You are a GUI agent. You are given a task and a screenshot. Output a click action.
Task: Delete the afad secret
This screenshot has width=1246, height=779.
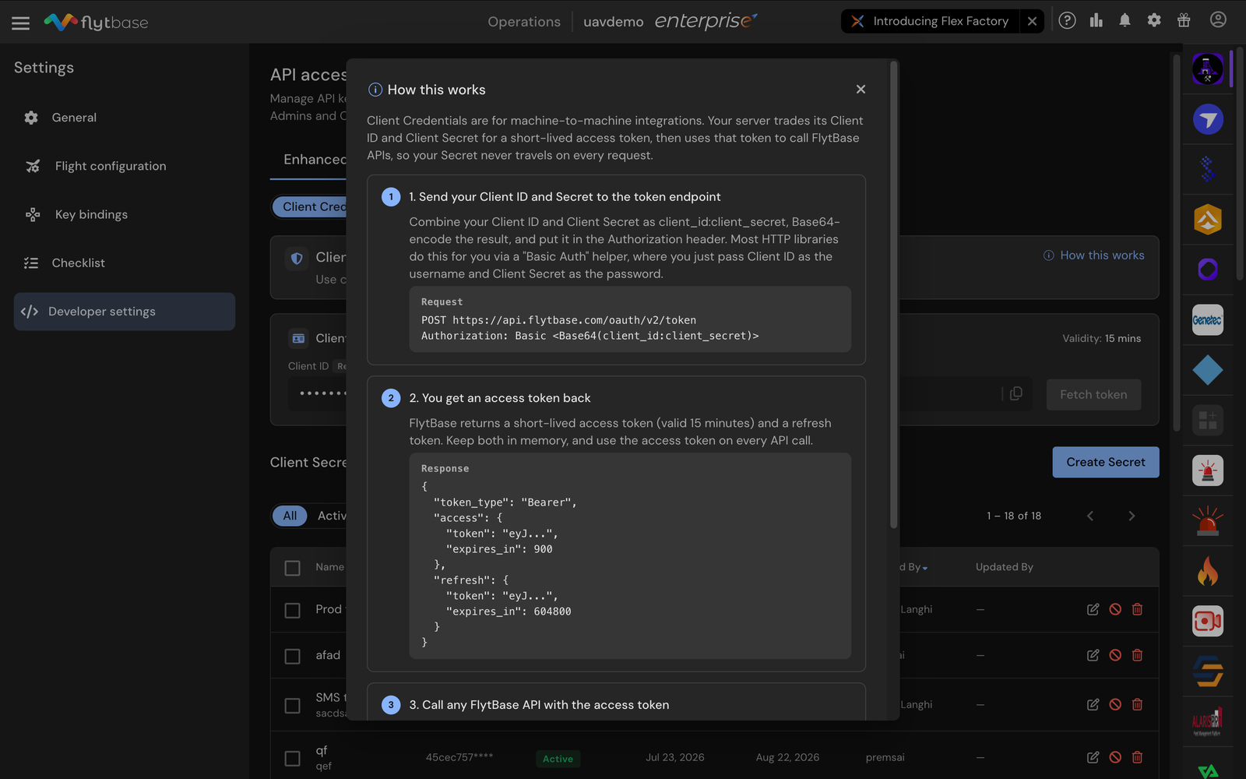click(x=1137, y=655)
